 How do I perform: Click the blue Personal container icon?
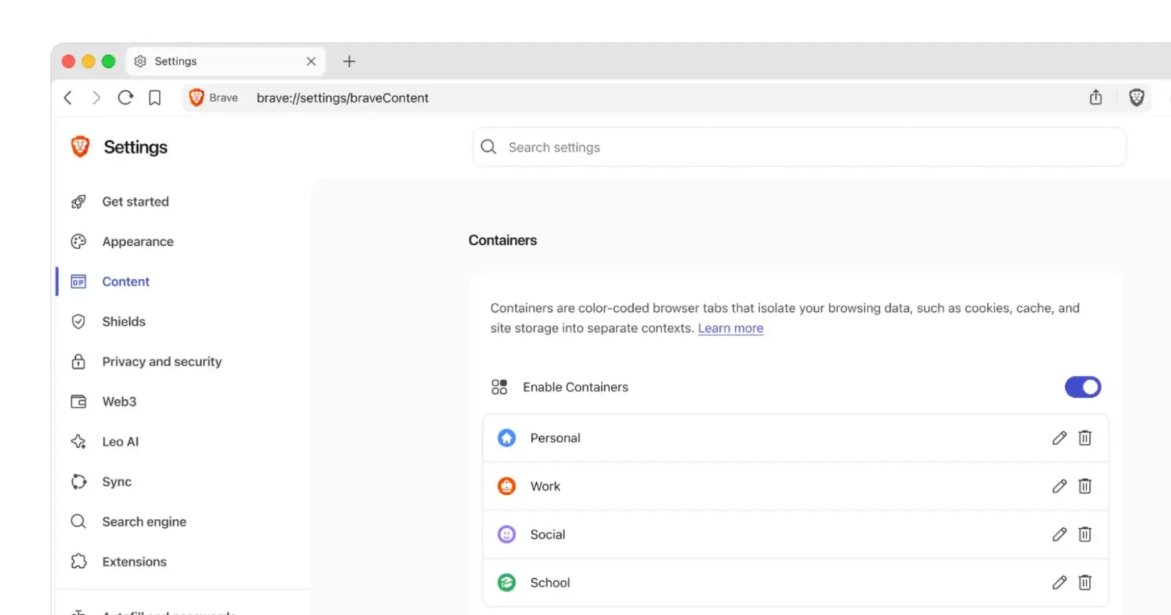point(506,438)
